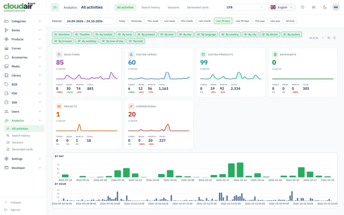Toggle visibility of By language card
Viewport: 344px width, 215px height.
tap(206, 34)
